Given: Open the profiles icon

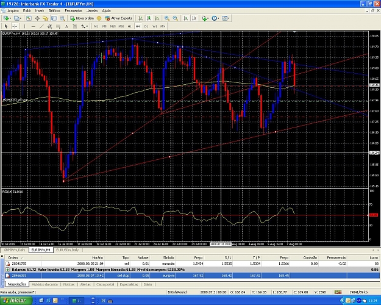Looking at the screenshot, I should point(16,18).
